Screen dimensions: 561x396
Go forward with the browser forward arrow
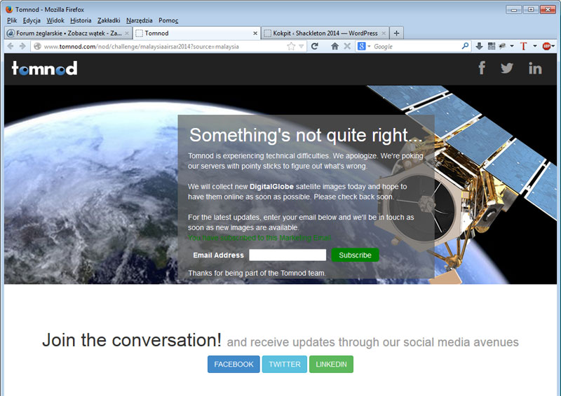tap(22, 46)
